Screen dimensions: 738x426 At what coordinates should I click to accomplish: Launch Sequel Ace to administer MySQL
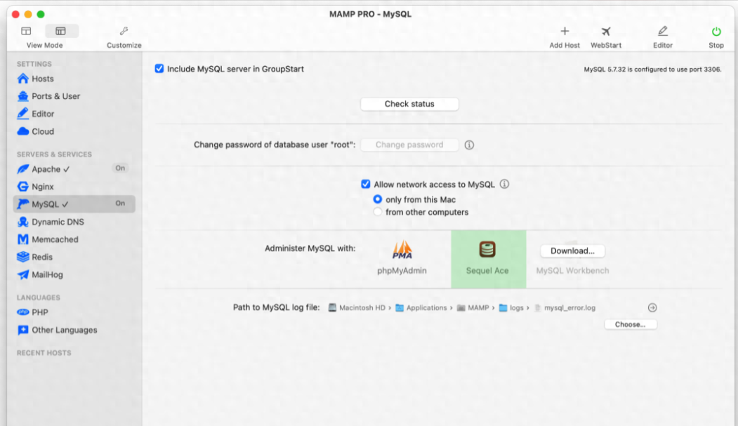pos(488,259)
